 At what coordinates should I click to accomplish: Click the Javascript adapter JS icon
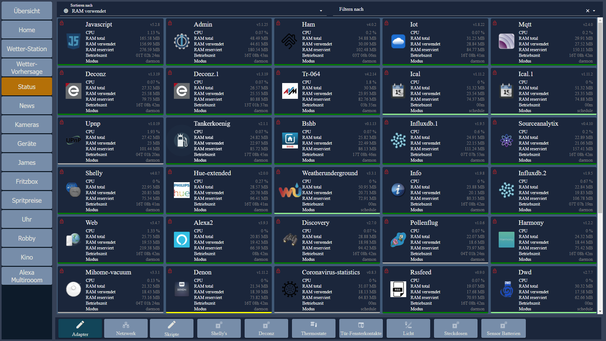pos(74,41)
